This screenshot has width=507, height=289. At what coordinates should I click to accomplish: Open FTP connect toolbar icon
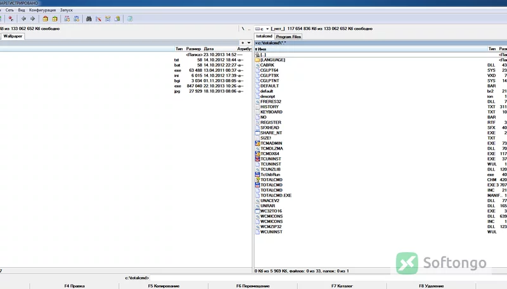tap(67, 19)
